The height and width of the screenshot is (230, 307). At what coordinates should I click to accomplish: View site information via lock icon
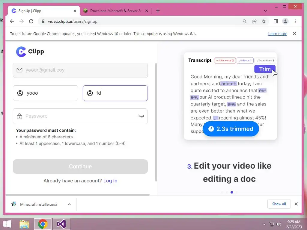(43, 21)
